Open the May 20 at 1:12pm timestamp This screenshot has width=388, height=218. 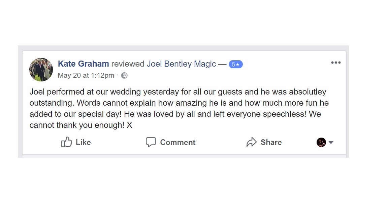click(86, 75)
